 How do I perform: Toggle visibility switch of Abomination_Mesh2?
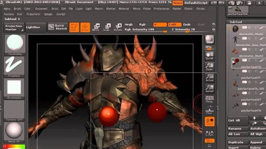click(244, 49)
